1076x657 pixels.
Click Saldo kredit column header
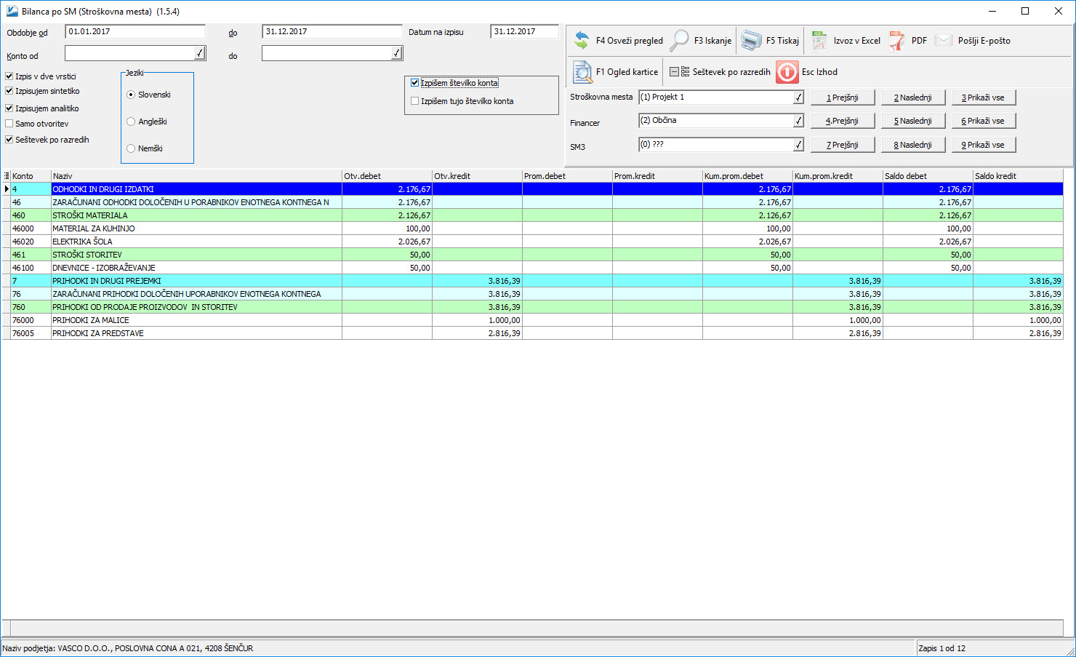[x=1018, y=176]
